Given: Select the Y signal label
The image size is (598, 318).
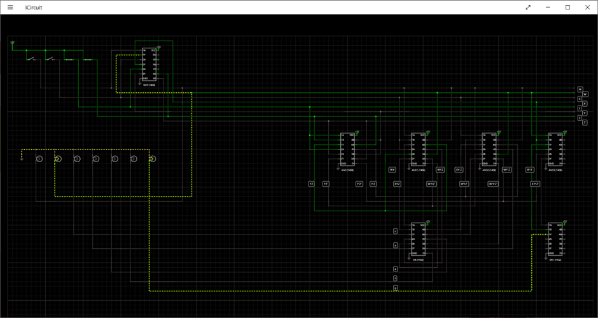Looking at the screenshot, I should tap(580, 108).
